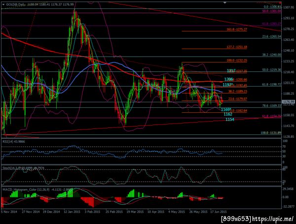Screen dimensions: 296x224
Task: Click the 70 level on RSI scale
Action: [284, 147]
